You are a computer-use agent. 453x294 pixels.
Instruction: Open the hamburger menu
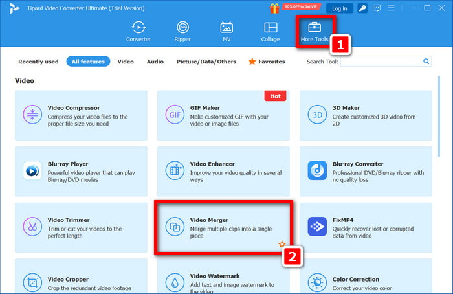[391, 8]
